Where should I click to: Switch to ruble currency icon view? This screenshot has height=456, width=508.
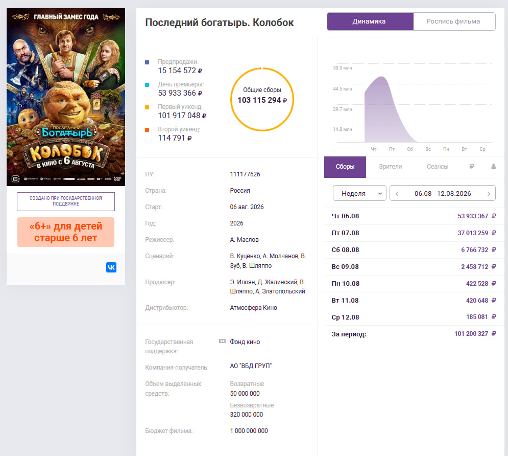tap(472, 166)
